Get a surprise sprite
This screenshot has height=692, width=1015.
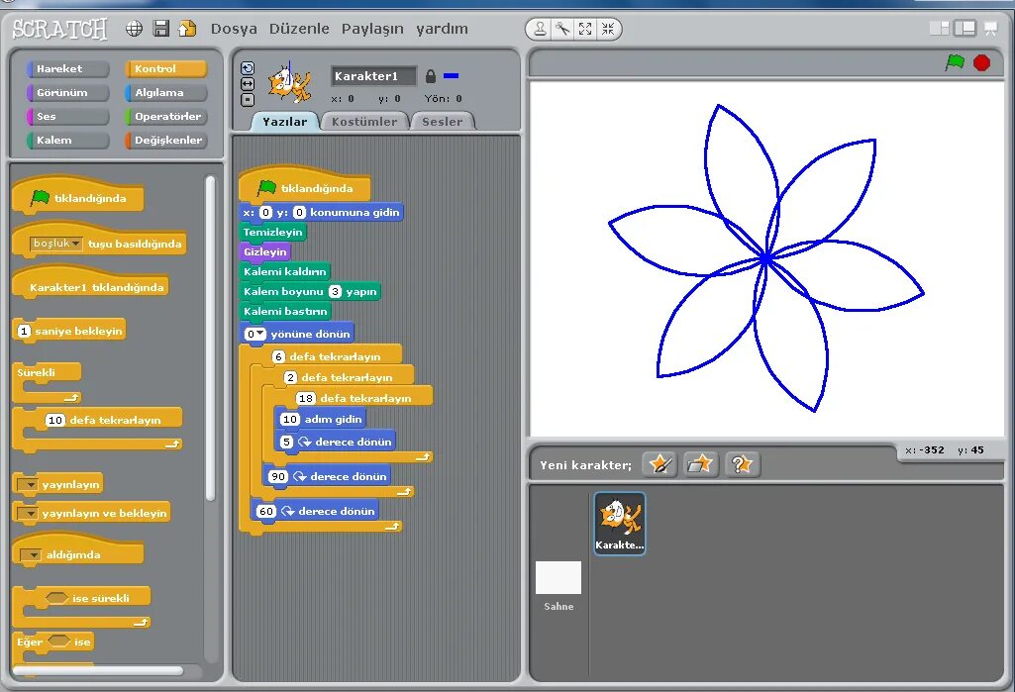pos(742,464)
